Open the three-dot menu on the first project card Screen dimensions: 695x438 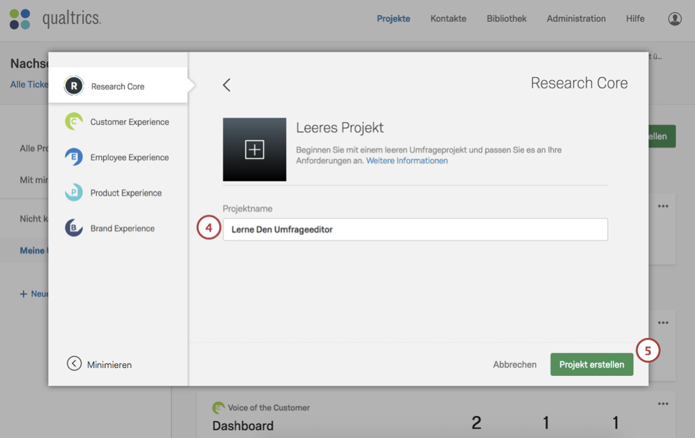[x=663, y=206]
